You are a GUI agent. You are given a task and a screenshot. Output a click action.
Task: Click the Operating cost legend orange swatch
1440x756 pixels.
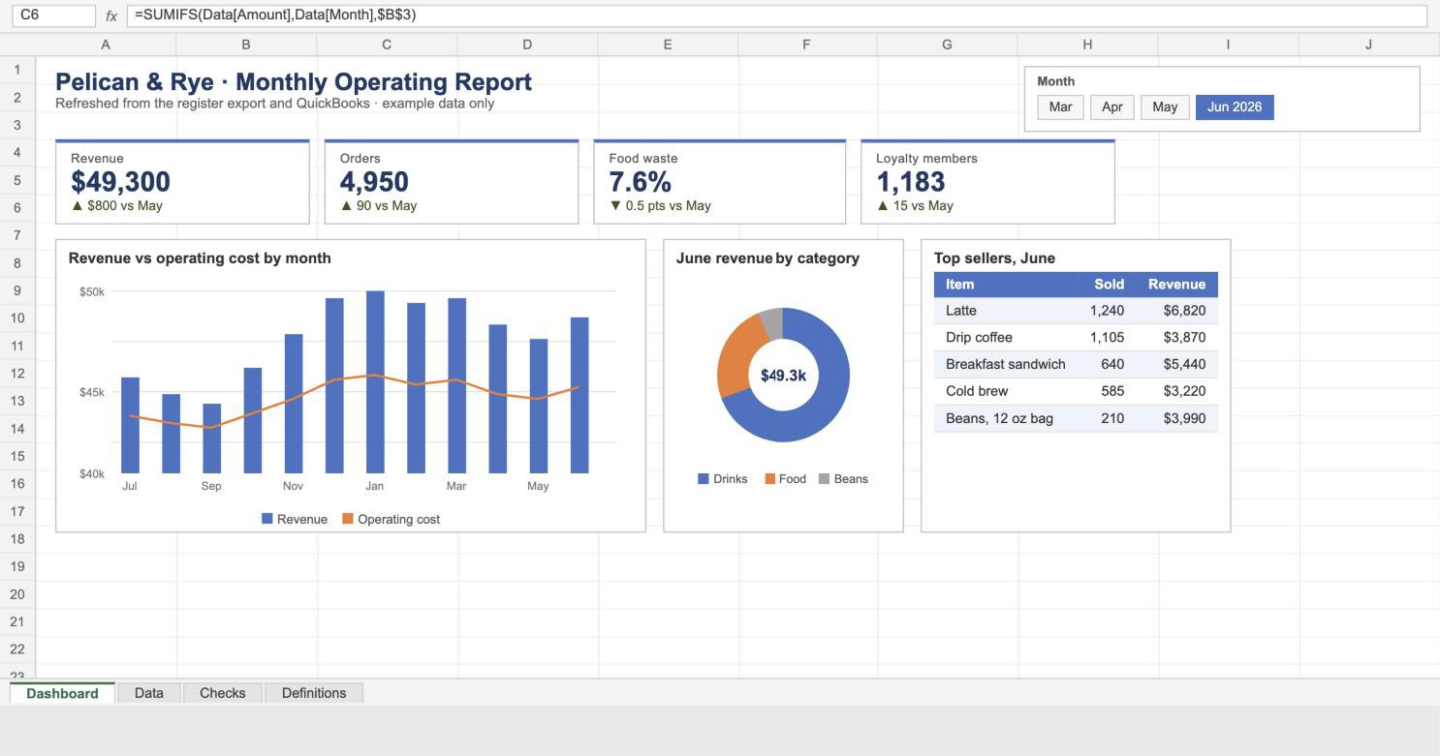pyautogui.click(x=348, y=519)
